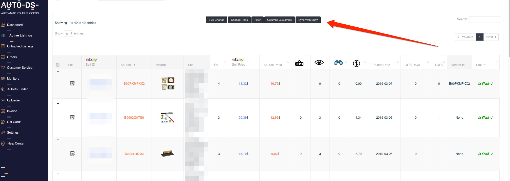Click the 20.39$ sell price cell
Image resolution: width=510 pixels, height=181 pixels.
point(244,118)
